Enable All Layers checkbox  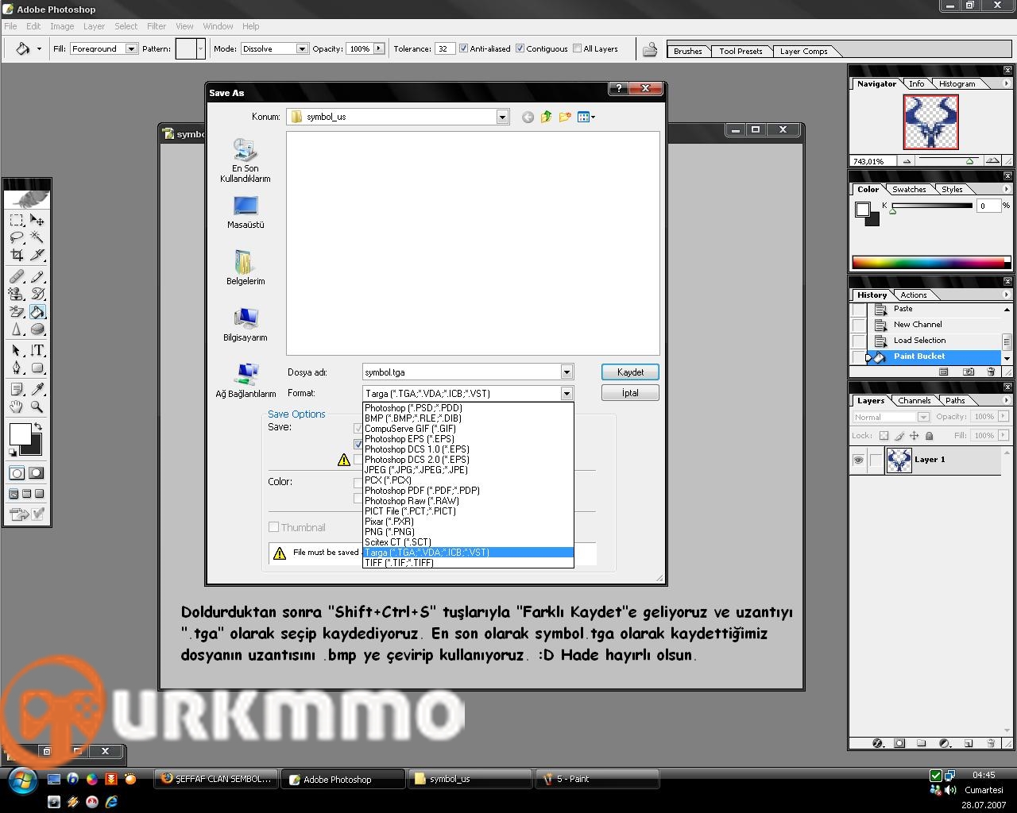[578, 48]
